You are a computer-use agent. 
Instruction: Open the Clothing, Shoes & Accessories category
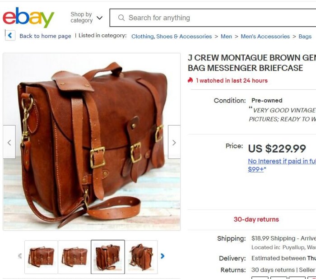(x=172, y=36)
